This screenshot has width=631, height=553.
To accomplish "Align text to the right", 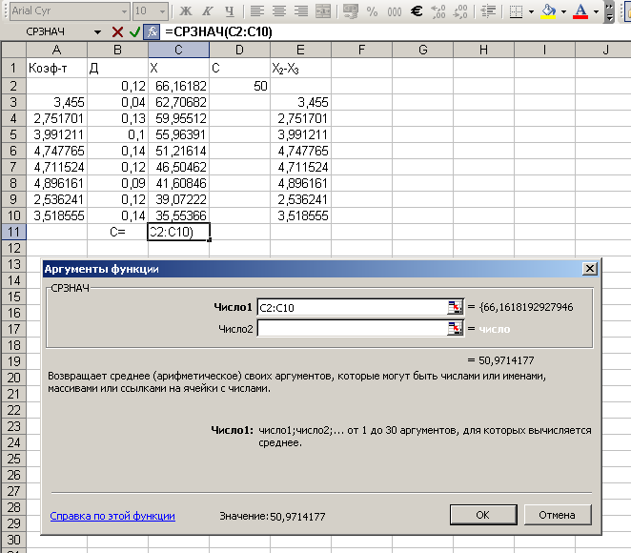I will click(300, 10).
